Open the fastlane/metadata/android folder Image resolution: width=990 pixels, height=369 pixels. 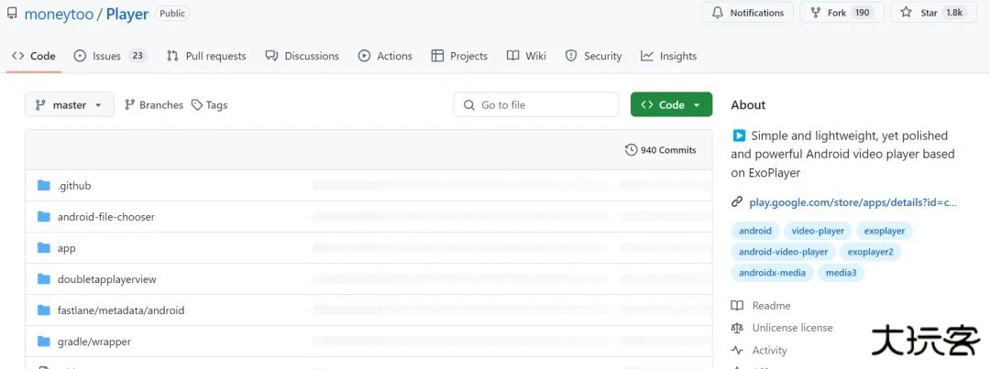(121, 310)
